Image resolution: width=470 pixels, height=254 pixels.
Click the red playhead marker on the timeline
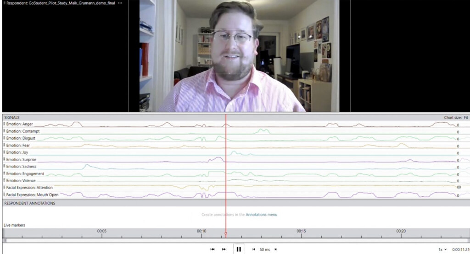(226, 233)
